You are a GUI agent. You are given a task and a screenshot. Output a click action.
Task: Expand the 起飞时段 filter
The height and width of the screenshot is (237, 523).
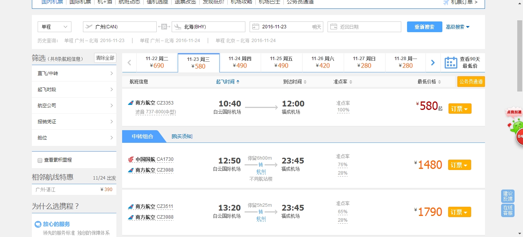[74, 90]
